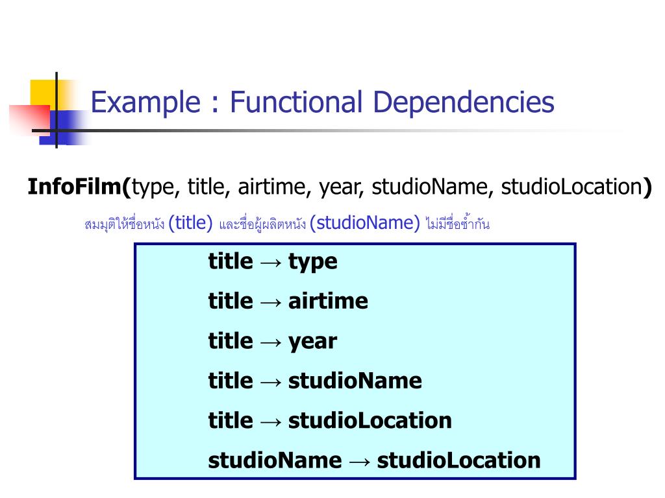Select the line 'title → airtime'
665x498 pixels.
288,301
